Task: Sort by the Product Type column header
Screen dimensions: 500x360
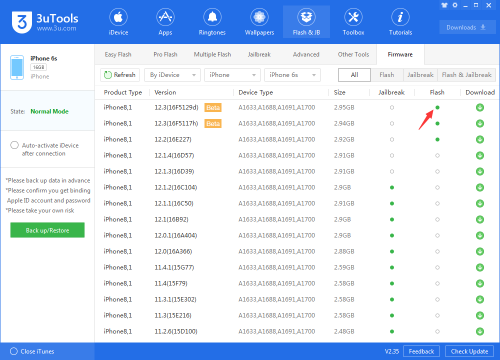Action: [x=123, y=92]
